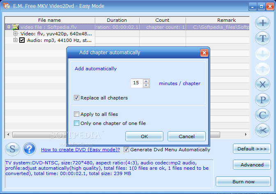Click the round X remove button

click(x=262, y=84)
